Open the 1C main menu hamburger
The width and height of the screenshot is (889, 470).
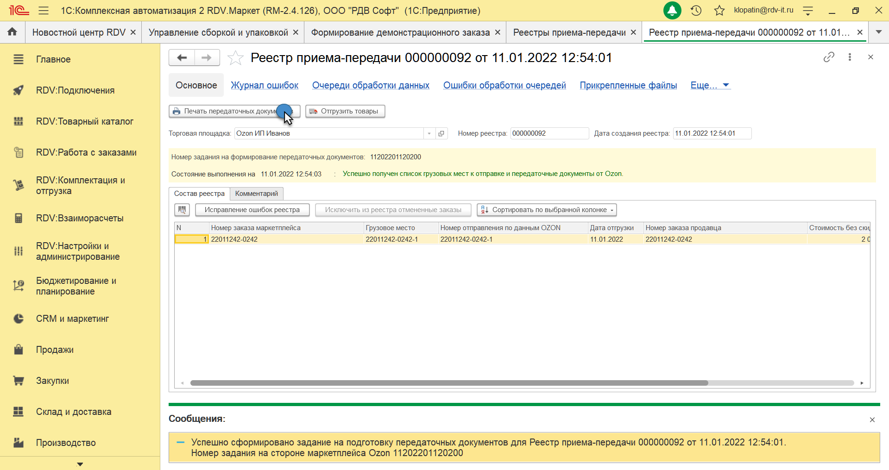point(44,10)
